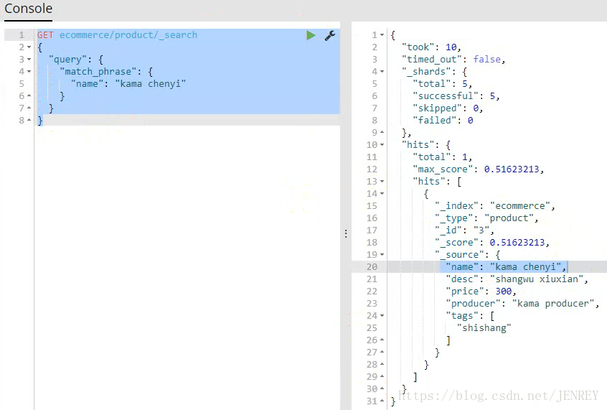This screenshot has height=410, width=607.
Task: Click the "took": 10 line
Action: coord(431,47)
